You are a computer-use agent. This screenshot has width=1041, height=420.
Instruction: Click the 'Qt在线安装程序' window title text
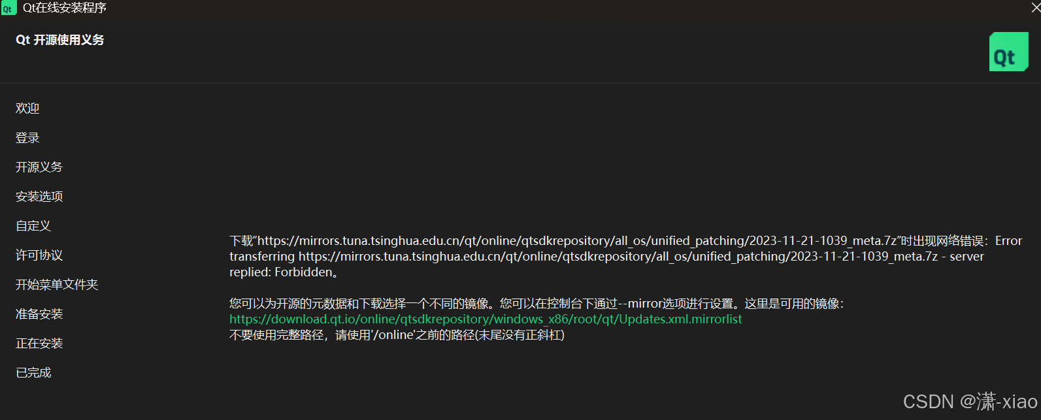point(65,8)
